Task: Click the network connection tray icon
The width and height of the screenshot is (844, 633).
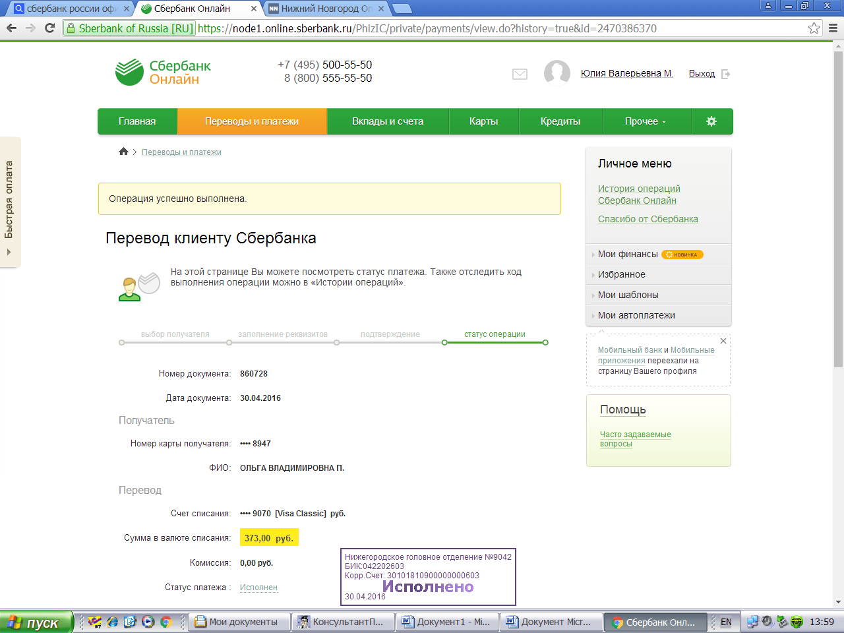Action: (752, 622)
